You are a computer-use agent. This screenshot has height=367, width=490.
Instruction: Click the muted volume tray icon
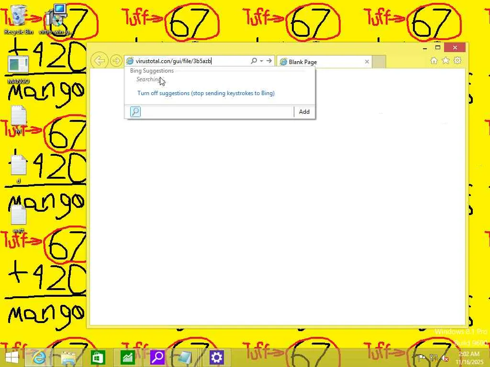[x=445, y=358]
